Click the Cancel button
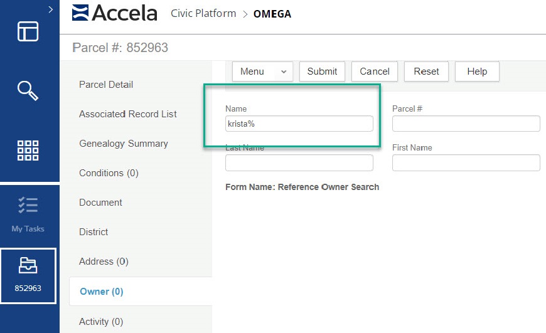Screen dimensions: 546x333 [375, 71]
